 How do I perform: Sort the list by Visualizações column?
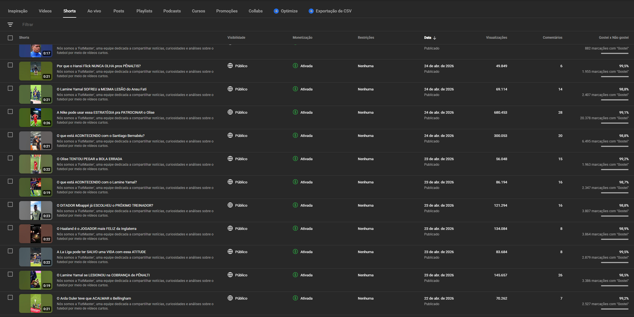pos(496,38)
